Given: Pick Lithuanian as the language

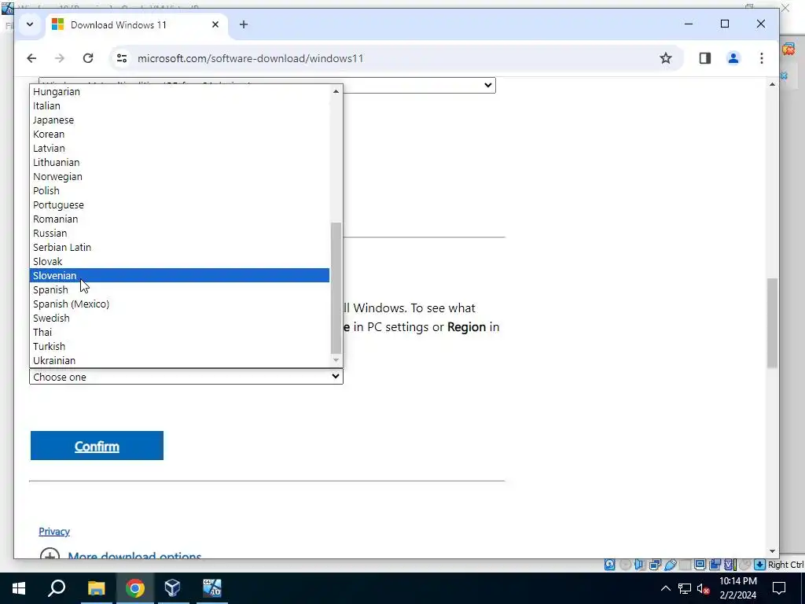Looking at the screenshot, I should click(x=179, y=162).
